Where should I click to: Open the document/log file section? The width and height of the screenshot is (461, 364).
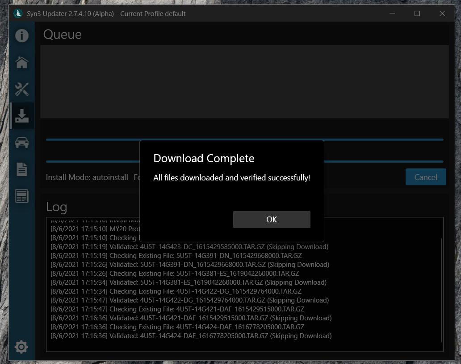(21, 169)
